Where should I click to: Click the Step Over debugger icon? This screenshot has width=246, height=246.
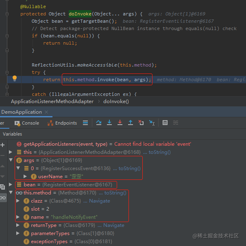point(99,123)
